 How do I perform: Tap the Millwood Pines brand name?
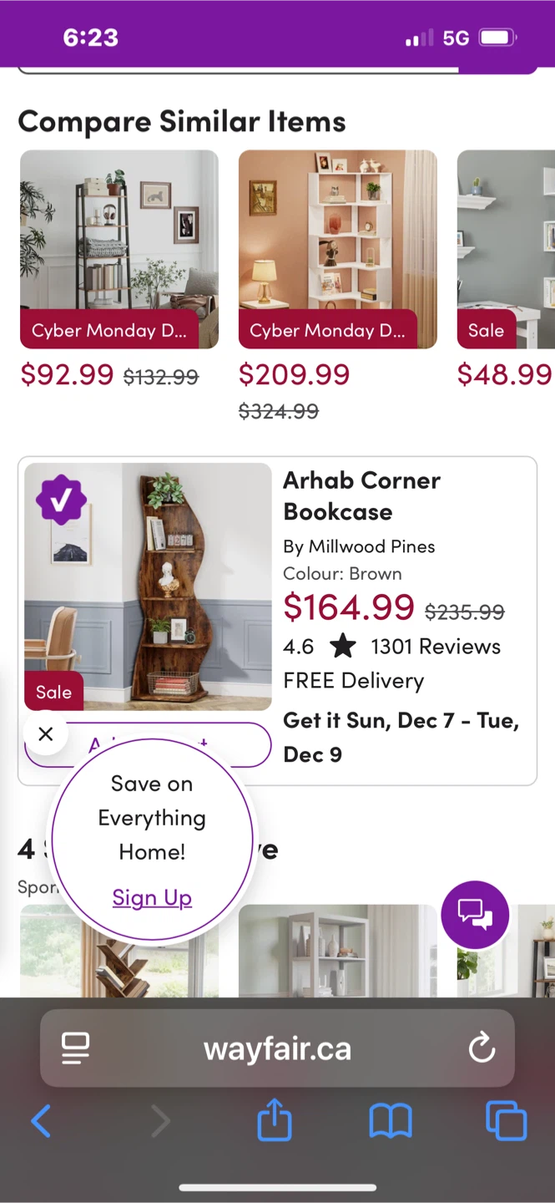pos(371,546)
